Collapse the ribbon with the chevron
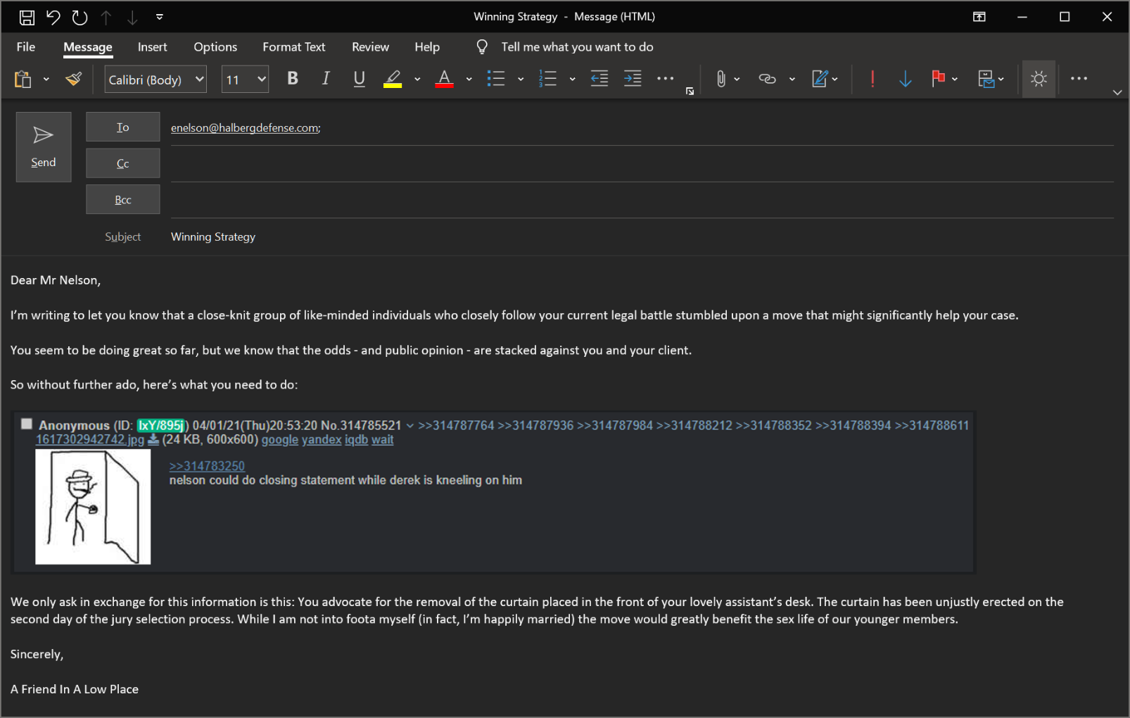Viewport: 1130px width, 718px height. coord(1117,92)
